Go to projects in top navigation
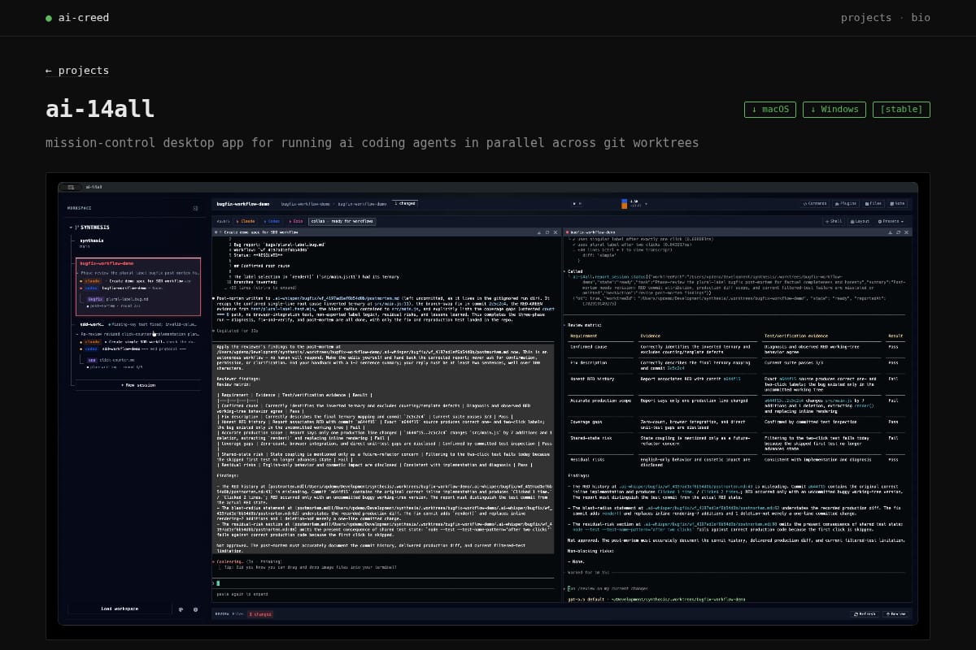The height and width of the screenshot is (650, 976). (x=866, y=17)
